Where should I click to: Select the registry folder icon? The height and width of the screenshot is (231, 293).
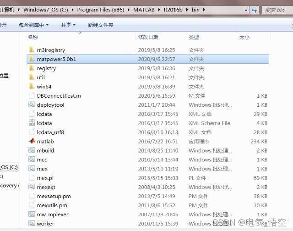32,68
